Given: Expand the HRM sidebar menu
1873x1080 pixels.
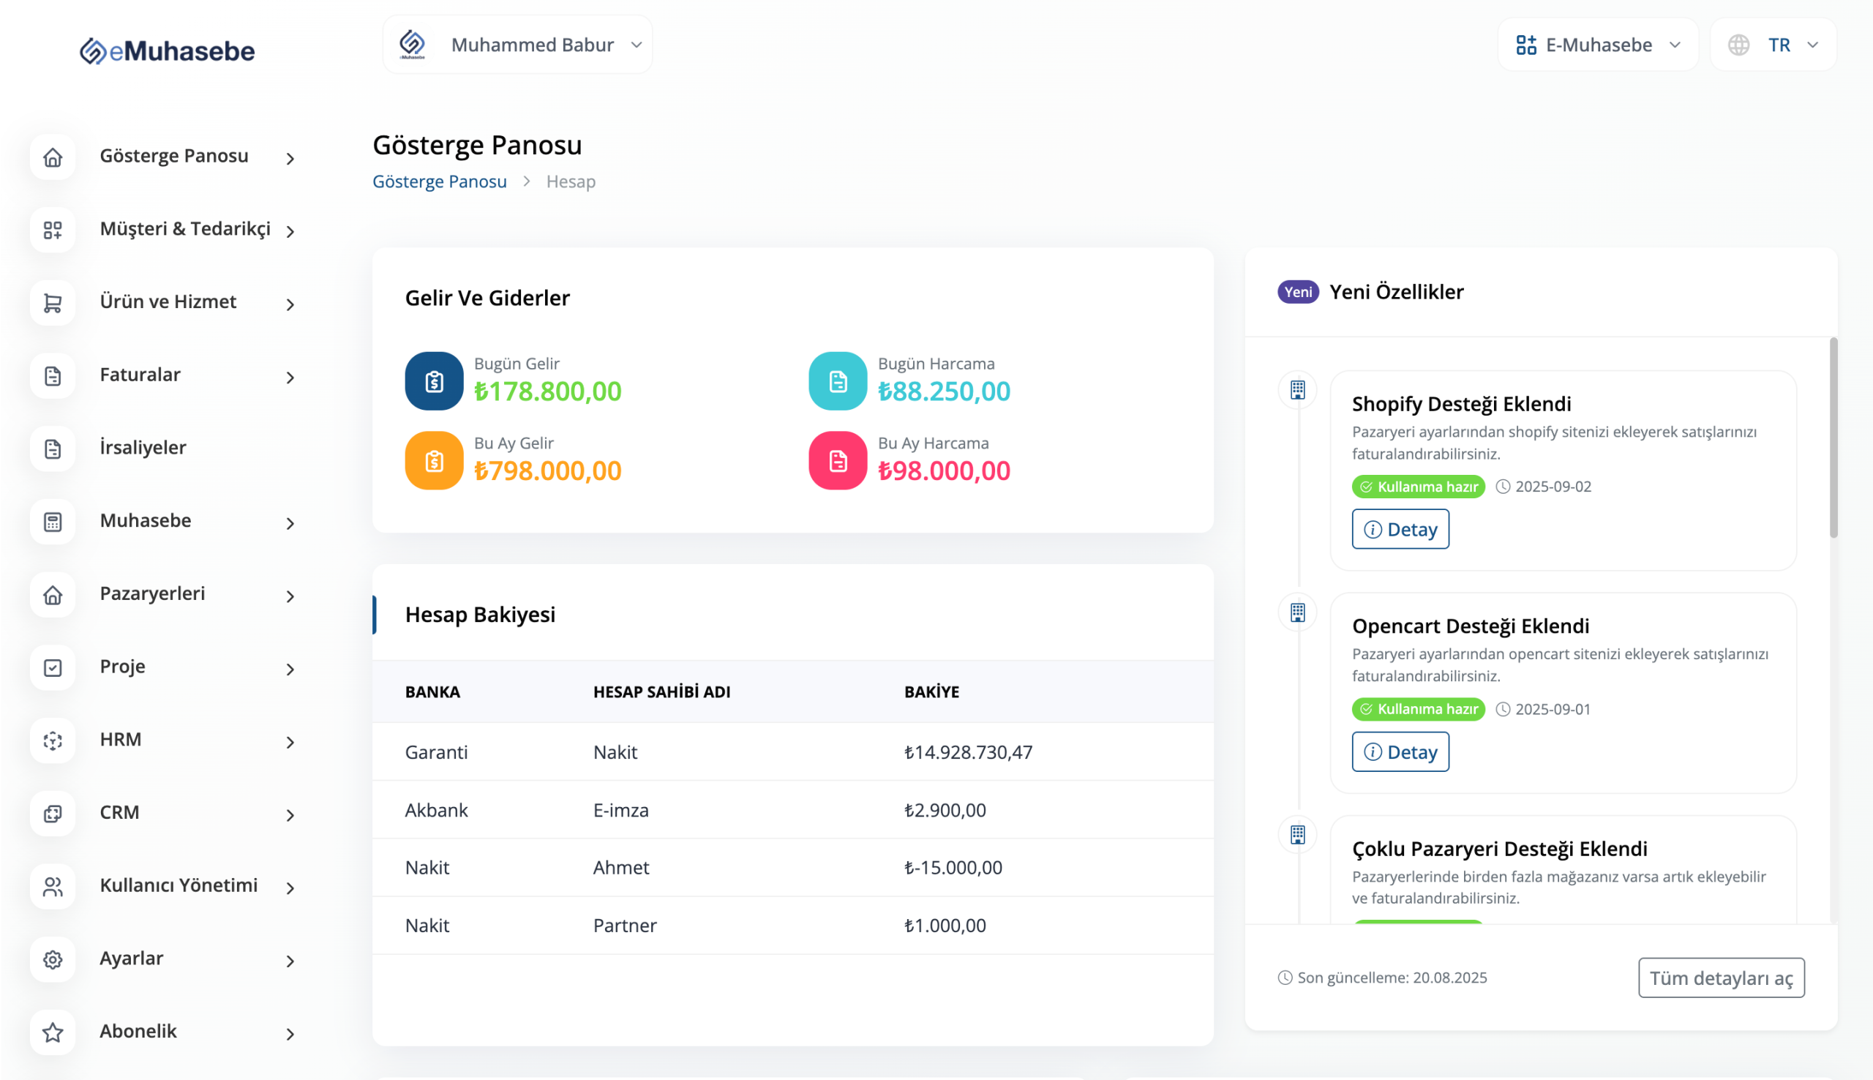Looking at the screenshot, I should (x=120, y=740).
